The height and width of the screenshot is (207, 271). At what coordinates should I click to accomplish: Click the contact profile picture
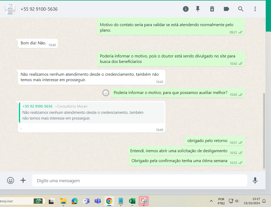10,9
